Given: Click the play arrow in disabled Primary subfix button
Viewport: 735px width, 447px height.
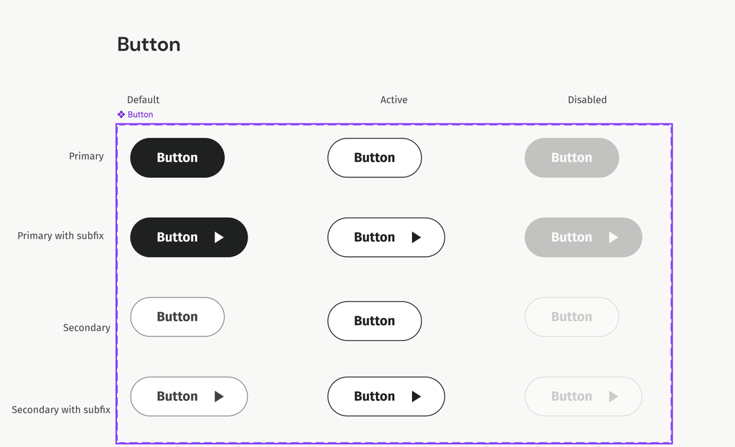Looking at the screenshot, I should coord(613,237).
